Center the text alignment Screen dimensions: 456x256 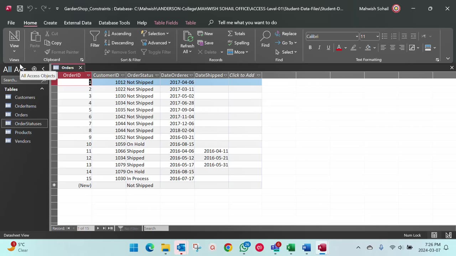[393, 47]
